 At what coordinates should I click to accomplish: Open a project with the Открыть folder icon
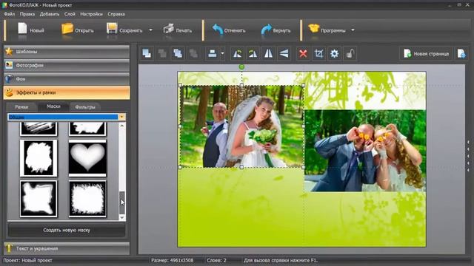click(x=67, y=29)
